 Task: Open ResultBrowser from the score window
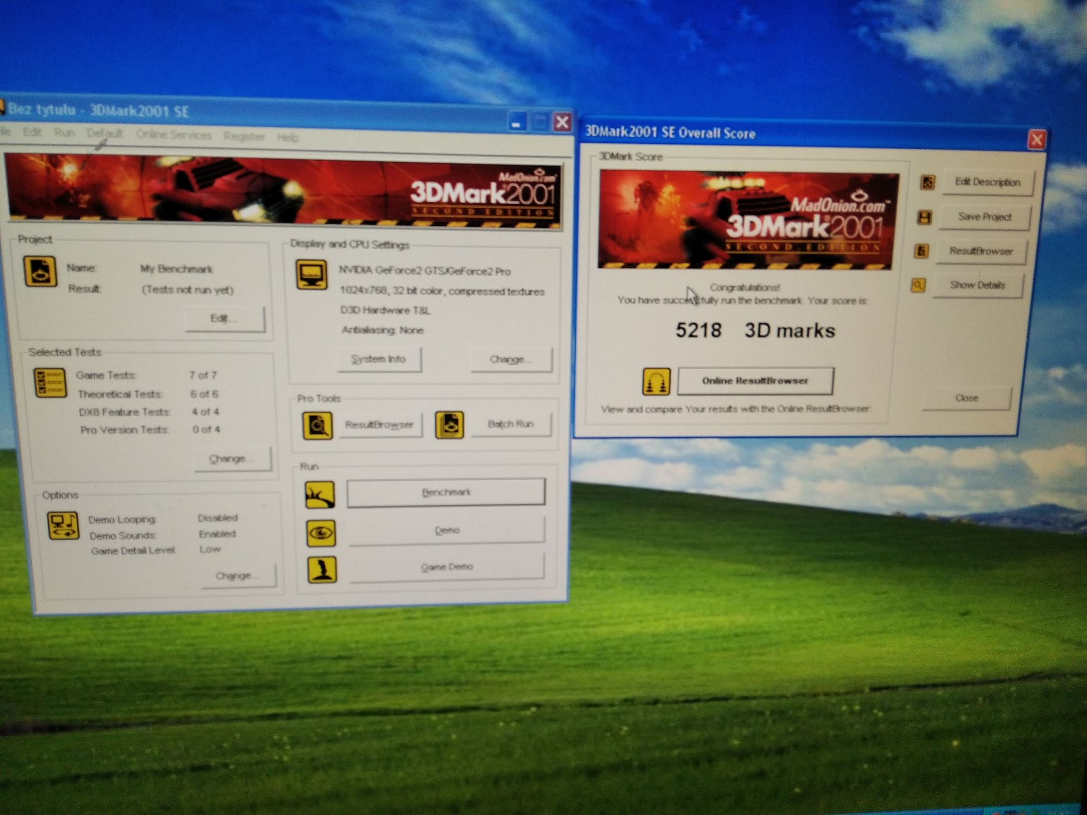click(x=981, y=251)
